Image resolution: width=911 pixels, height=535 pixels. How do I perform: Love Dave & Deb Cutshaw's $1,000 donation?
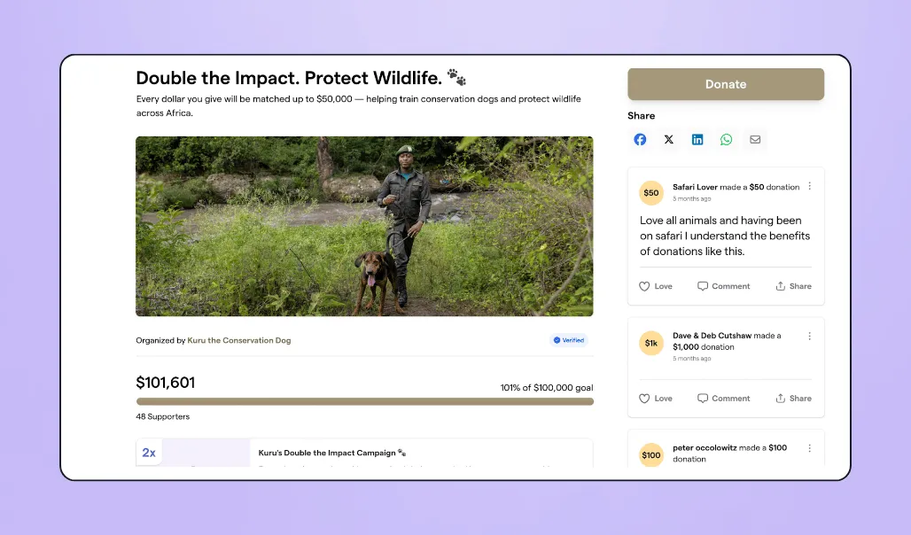click(x=655, y=398)
